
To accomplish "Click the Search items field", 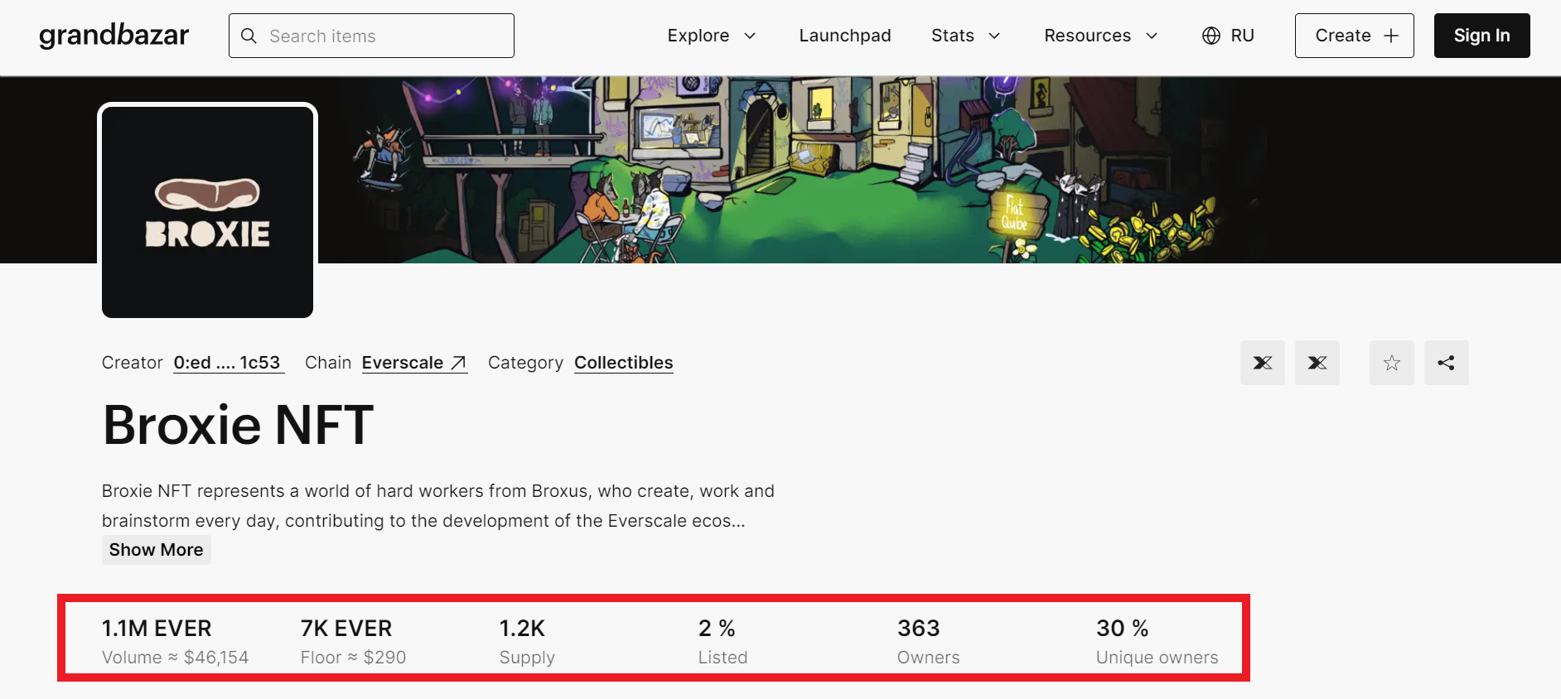I will coord(371,36).
